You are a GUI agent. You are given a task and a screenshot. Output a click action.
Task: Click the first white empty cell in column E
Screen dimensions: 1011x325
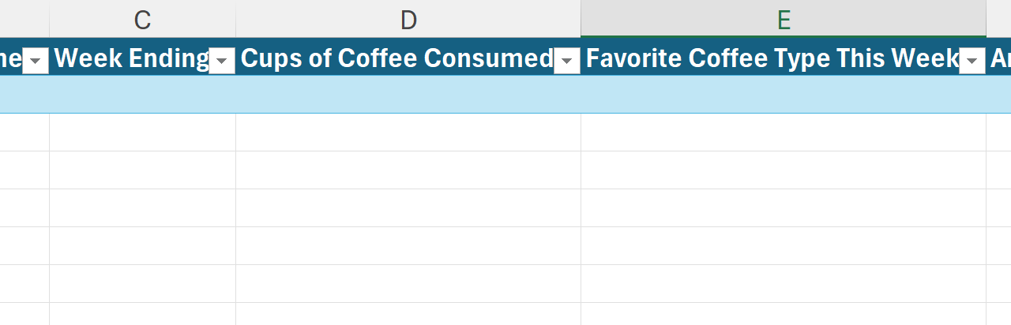pyautogui.click(x=784, y=133)
